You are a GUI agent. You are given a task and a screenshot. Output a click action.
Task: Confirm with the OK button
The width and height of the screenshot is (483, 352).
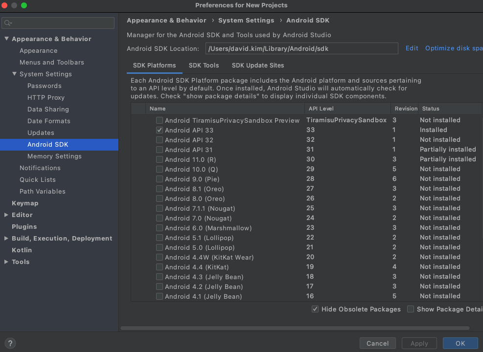coord(460,343)
